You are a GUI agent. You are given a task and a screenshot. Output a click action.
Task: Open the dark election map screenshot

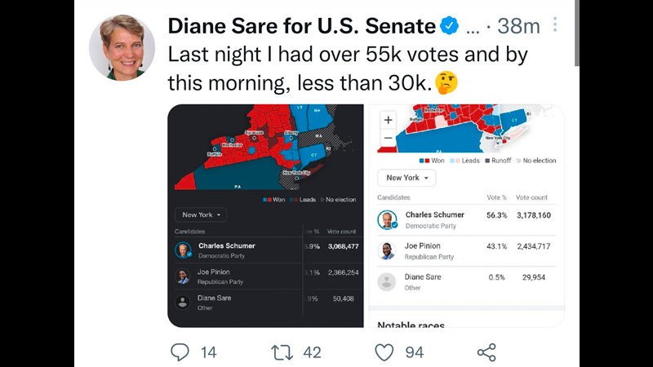tap(265, 215)
